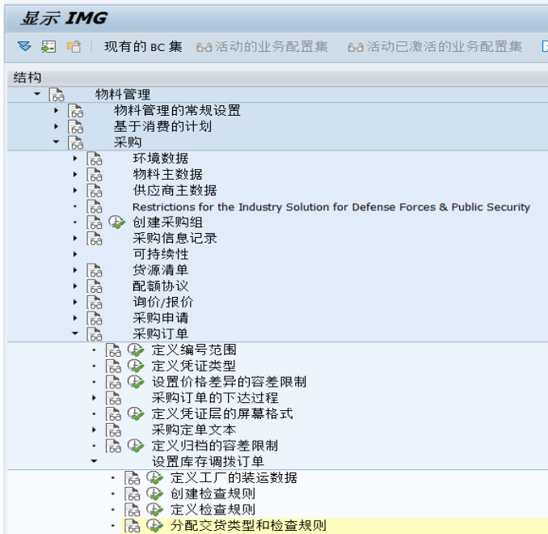Open 现有的 BC 集 button
548x534 pixels.
pyautogui.click(x=143, y=47)
